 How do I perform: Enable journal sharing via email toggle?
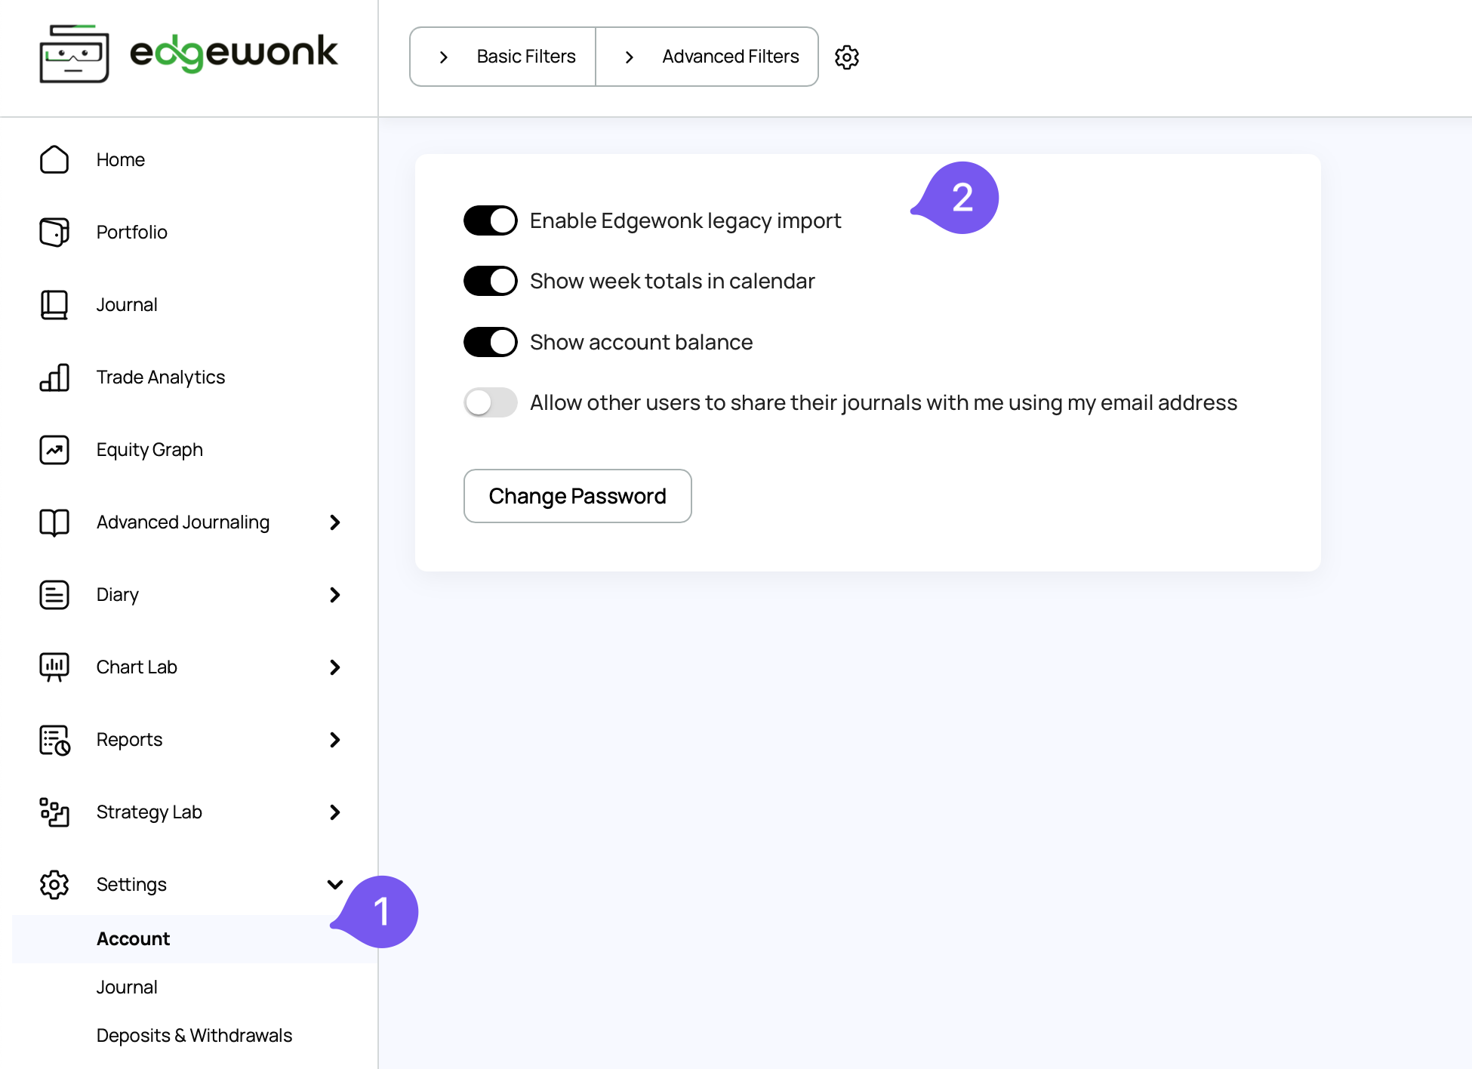tap(490, 402)
